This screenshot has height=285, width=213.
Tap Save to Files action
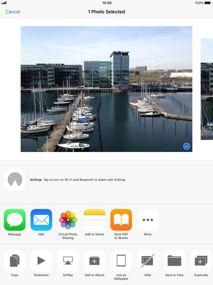pos(174,261)
